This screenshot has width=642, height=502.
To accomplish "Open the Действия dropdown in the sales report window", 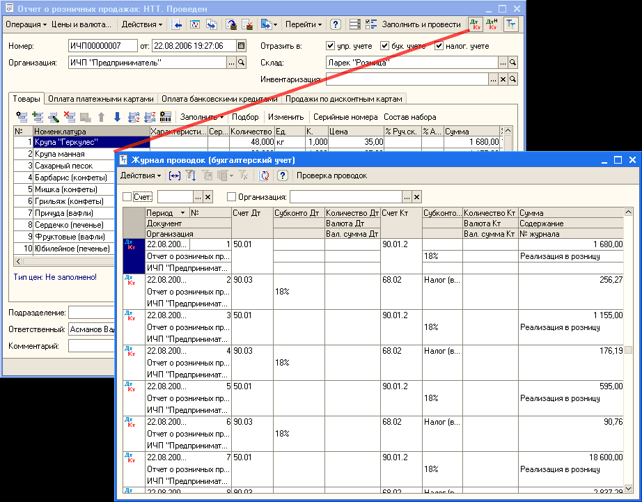I will click(x=142, y=24).
